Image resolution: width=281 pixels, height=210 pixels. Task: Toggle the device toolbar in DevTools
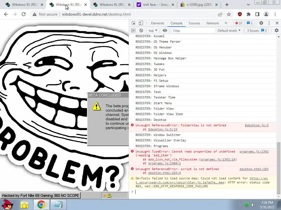click(x=141, y=23)
